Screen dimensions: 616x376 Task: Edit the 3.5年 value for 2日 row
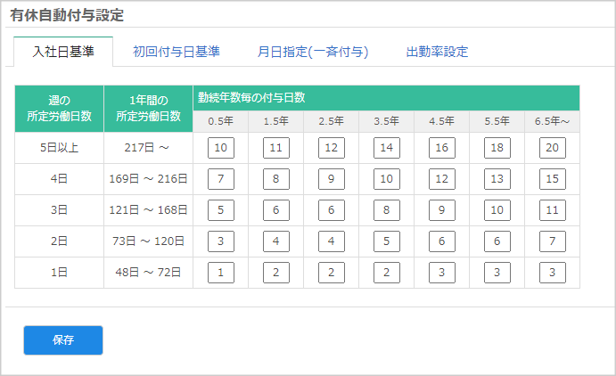click(x=387, y=241)
